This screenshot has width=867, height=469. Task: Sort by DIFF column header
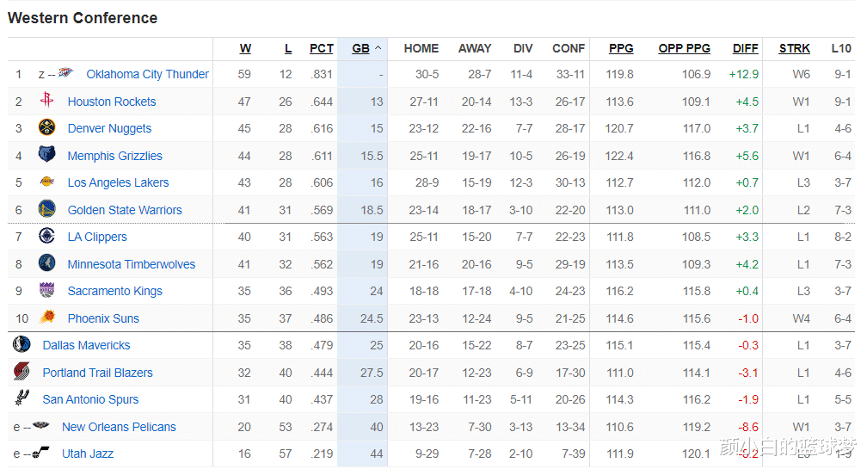tap(746, 49)
